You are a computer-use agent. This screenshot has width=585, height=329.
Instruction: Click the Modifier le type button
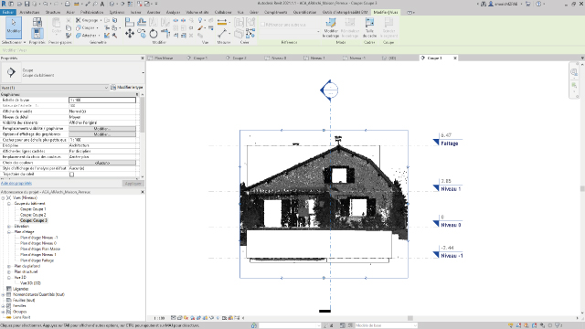[127, 88]
